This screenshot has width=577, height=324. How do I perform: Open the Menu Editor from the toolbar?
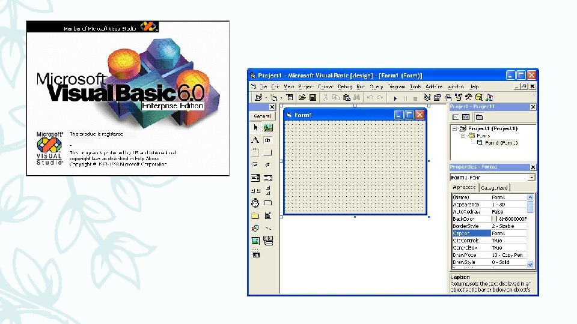pyautogui.click(x=290, y=97)
